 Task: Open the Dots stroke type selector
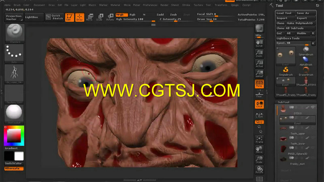14,53
